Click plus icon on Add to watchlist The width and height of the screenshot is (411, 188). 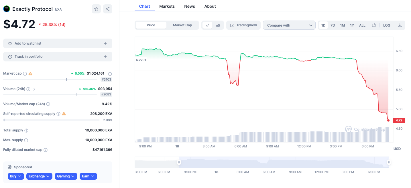pos(105,43)
